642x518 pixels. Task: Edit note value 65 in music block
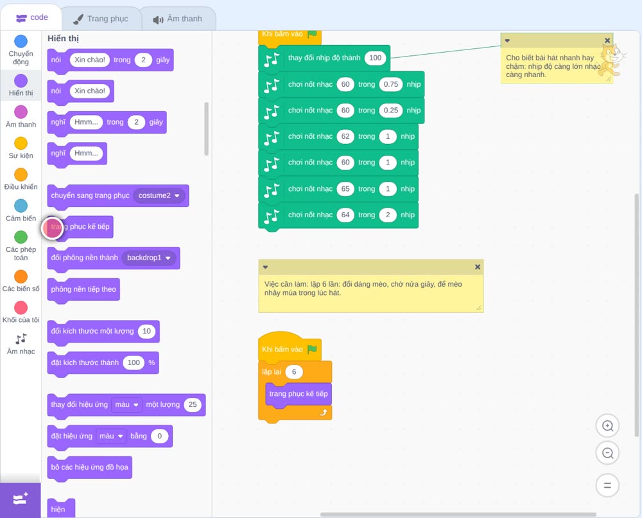click(x=345, y=189)
